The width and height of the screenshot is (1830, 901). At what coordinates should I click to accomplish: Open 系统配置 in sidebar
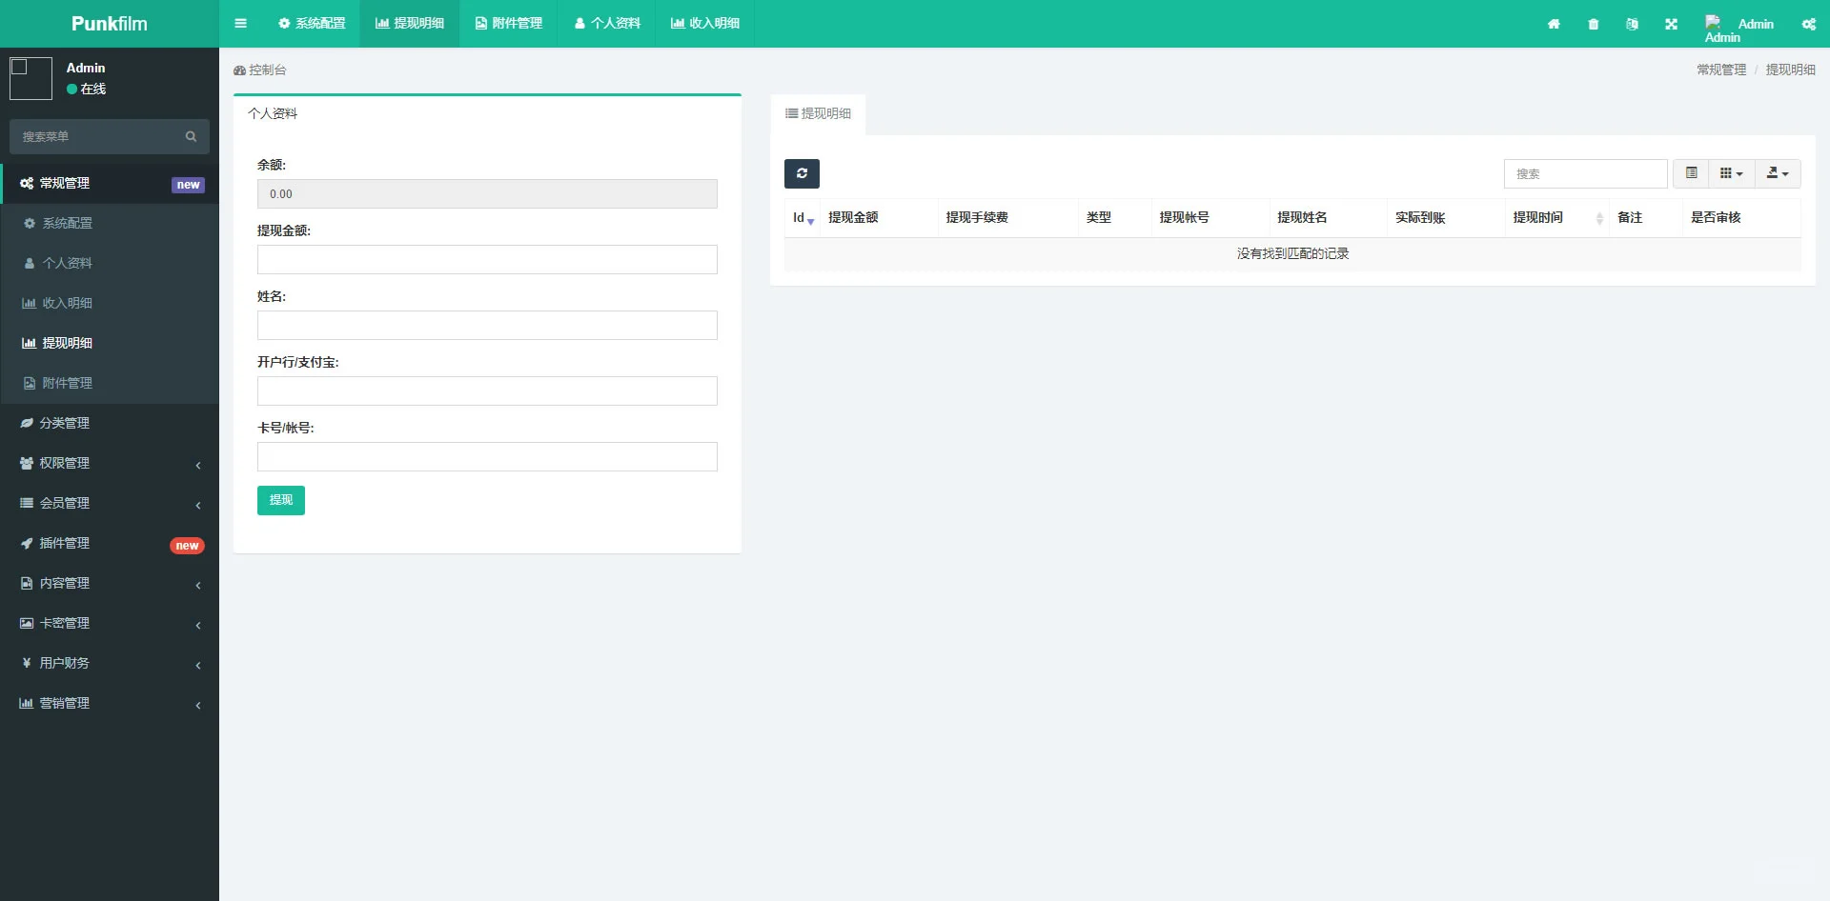coord(110,223)
